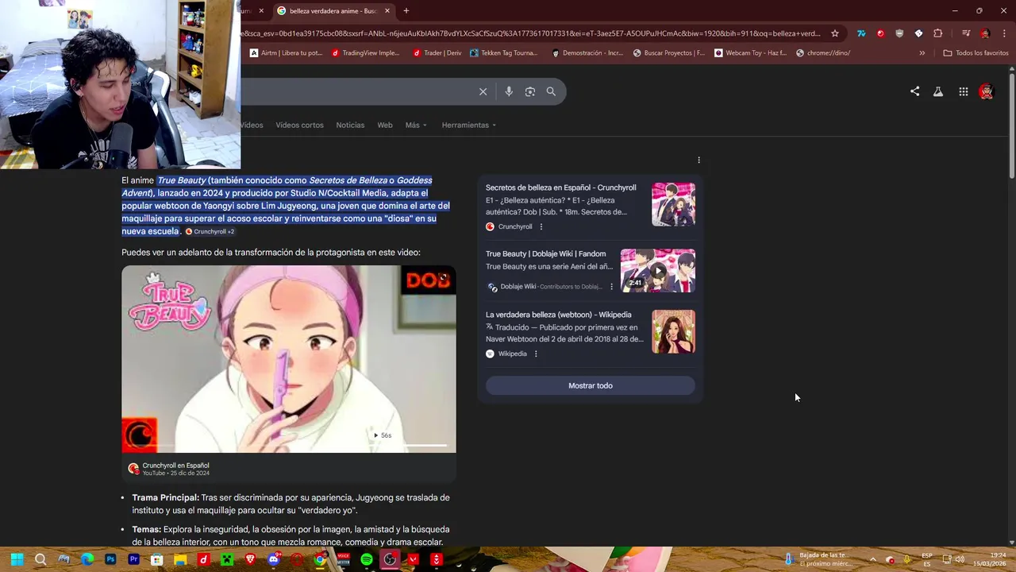Open the TradingView bookmark
This screenshot has width=1016, height=572.
[x=366, y=53]
